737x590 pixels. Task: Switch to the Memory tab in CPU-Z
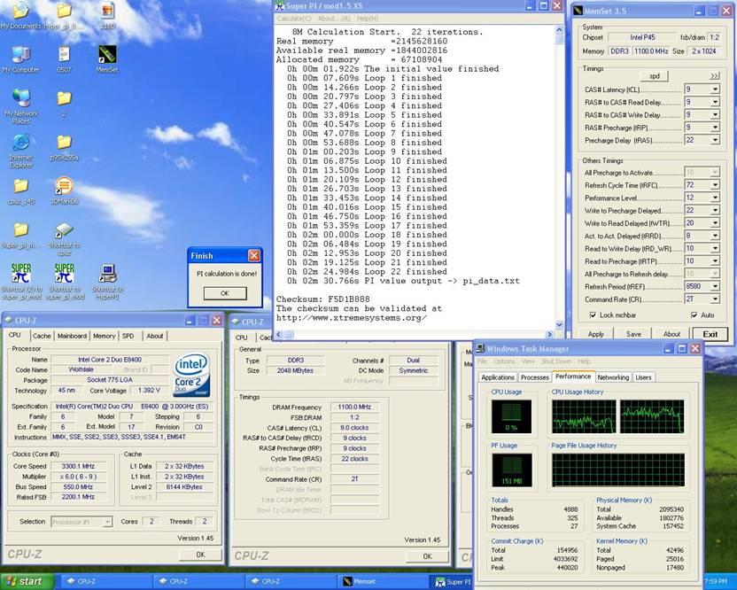[x=104, y=336]
